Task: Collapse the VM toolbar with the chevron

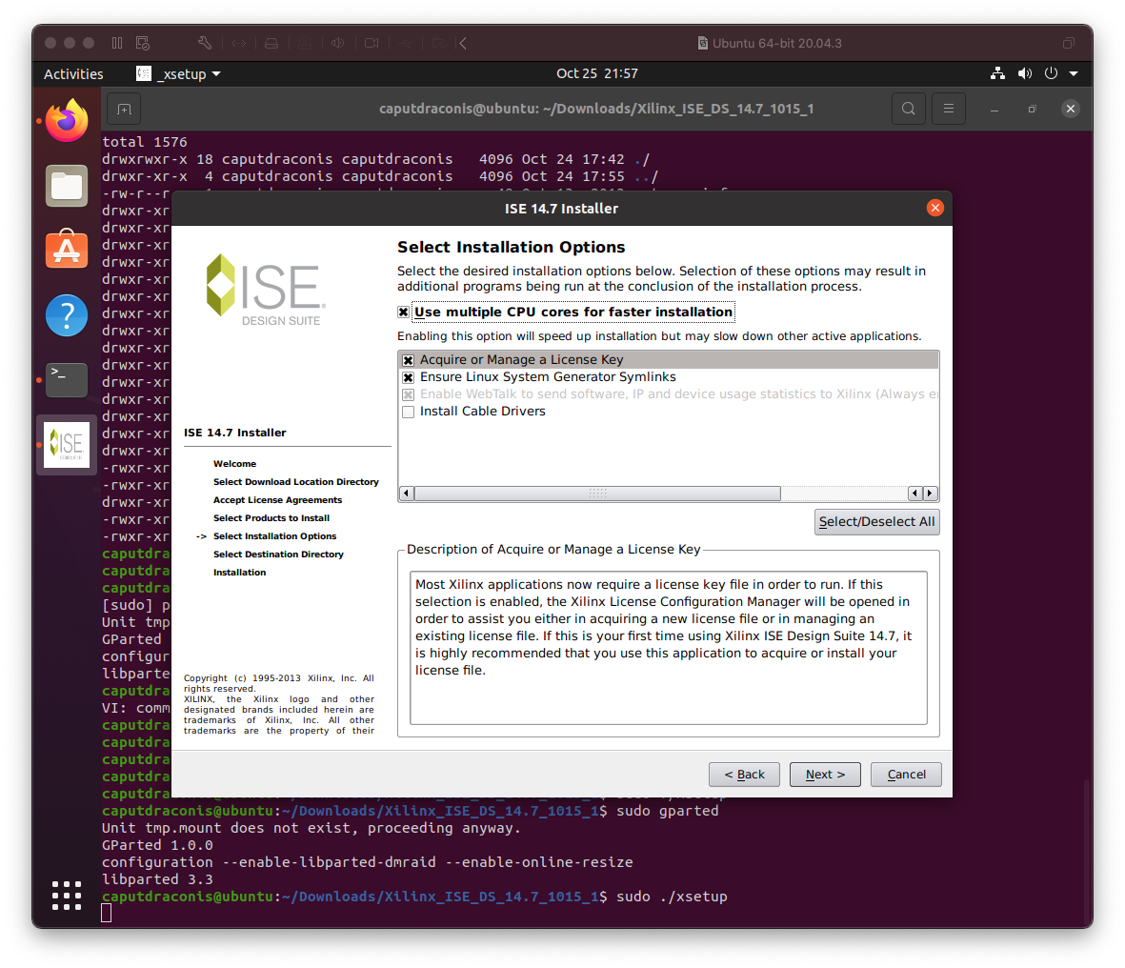Action: [x=464, y=43]
